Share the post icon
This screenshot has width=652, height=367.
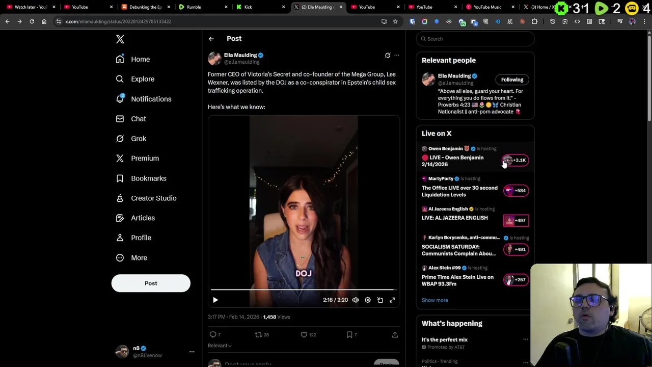(395, 335)
